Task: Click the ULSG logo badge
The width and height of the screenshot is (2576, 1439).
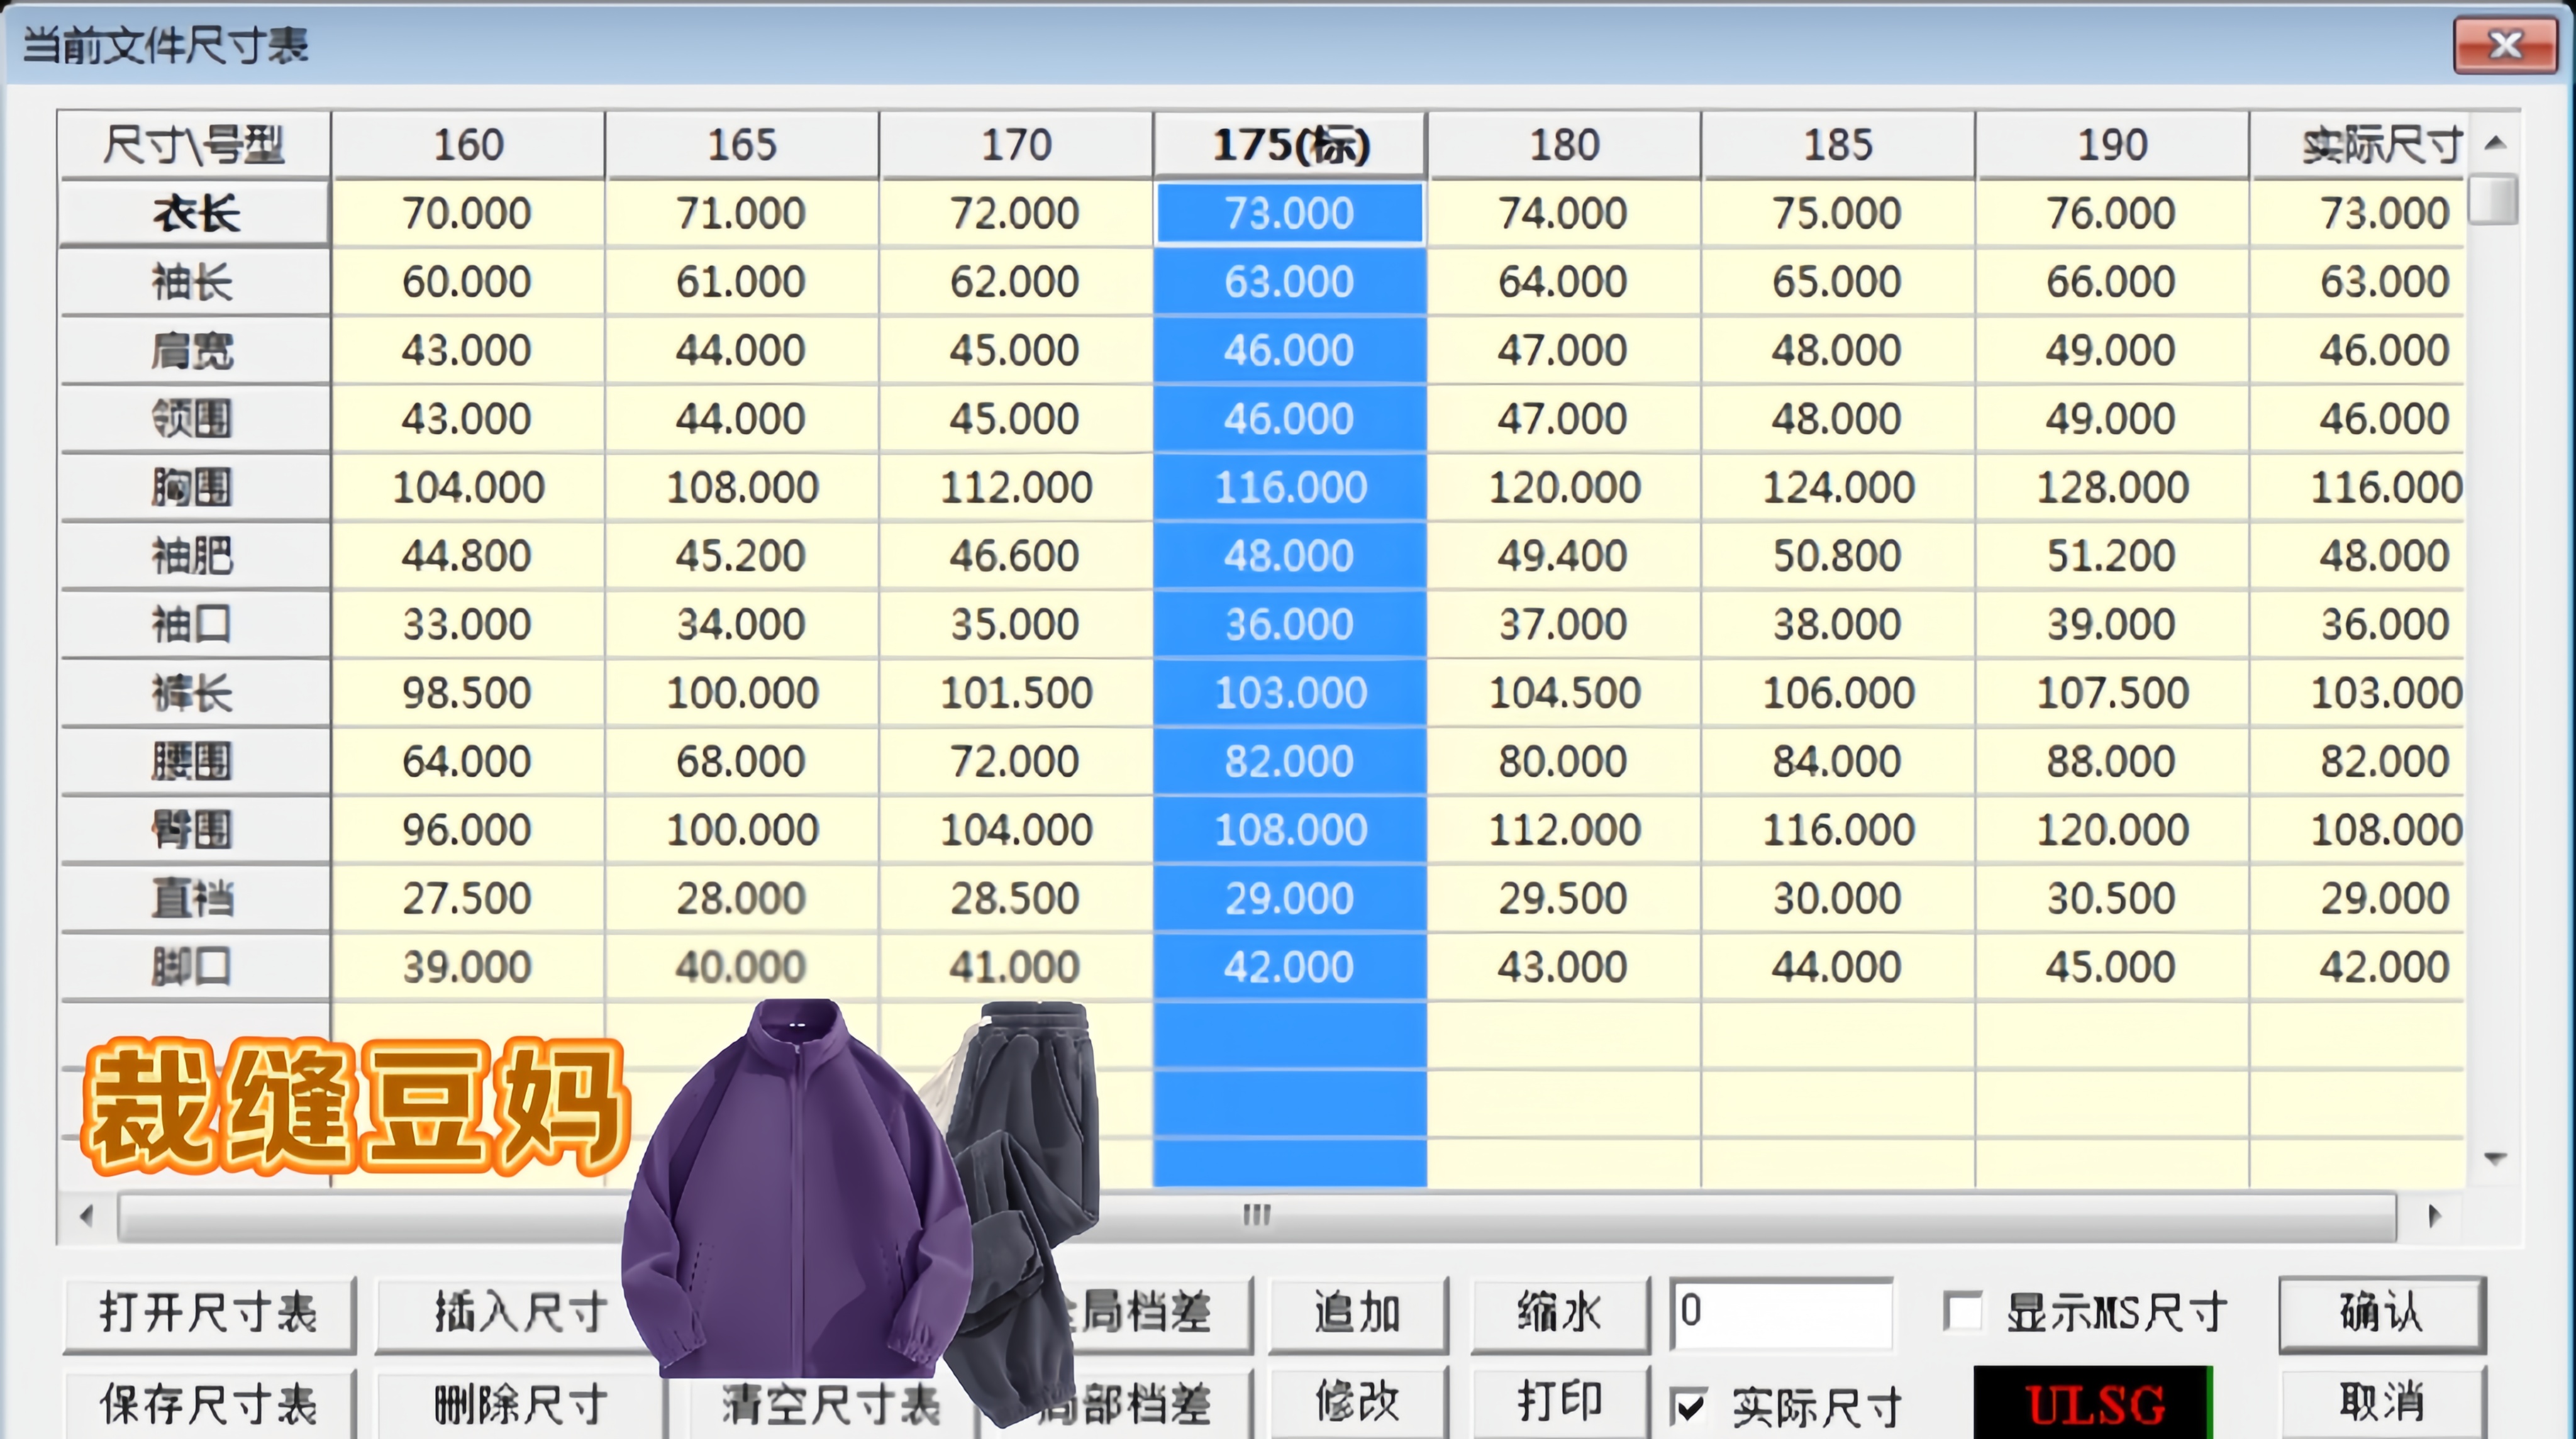Action: point(2094,1404)
